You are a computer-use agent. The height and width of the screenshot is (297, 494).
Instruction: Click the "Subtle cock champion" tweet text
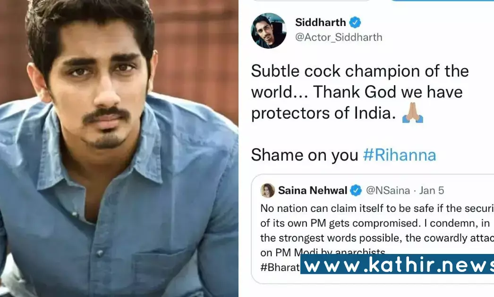360,70
